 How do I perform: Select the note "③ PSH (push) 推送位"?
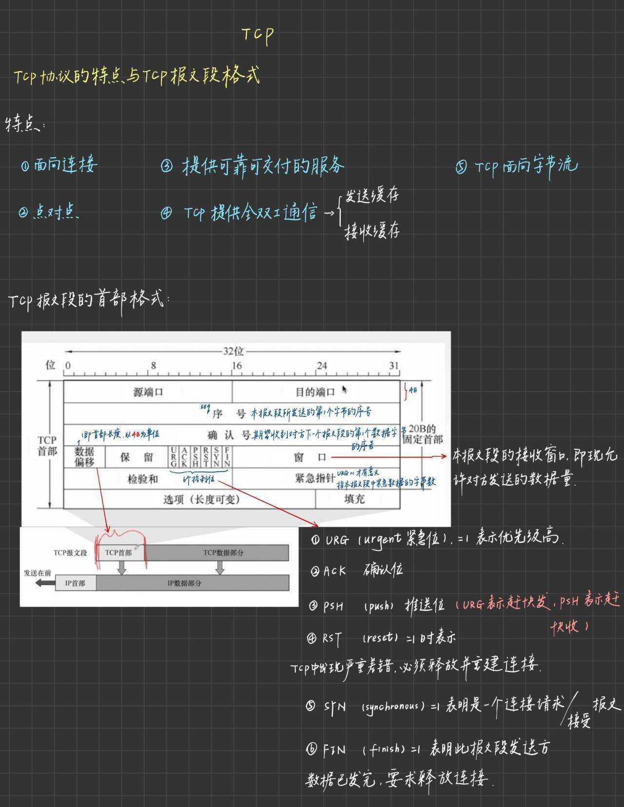[x=377, y=606]
